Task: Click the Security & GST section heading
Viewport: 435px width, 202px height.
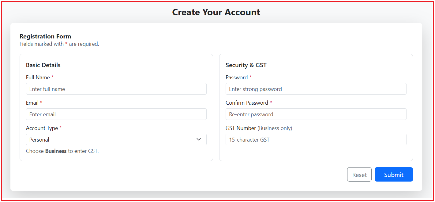Action: 246,65
